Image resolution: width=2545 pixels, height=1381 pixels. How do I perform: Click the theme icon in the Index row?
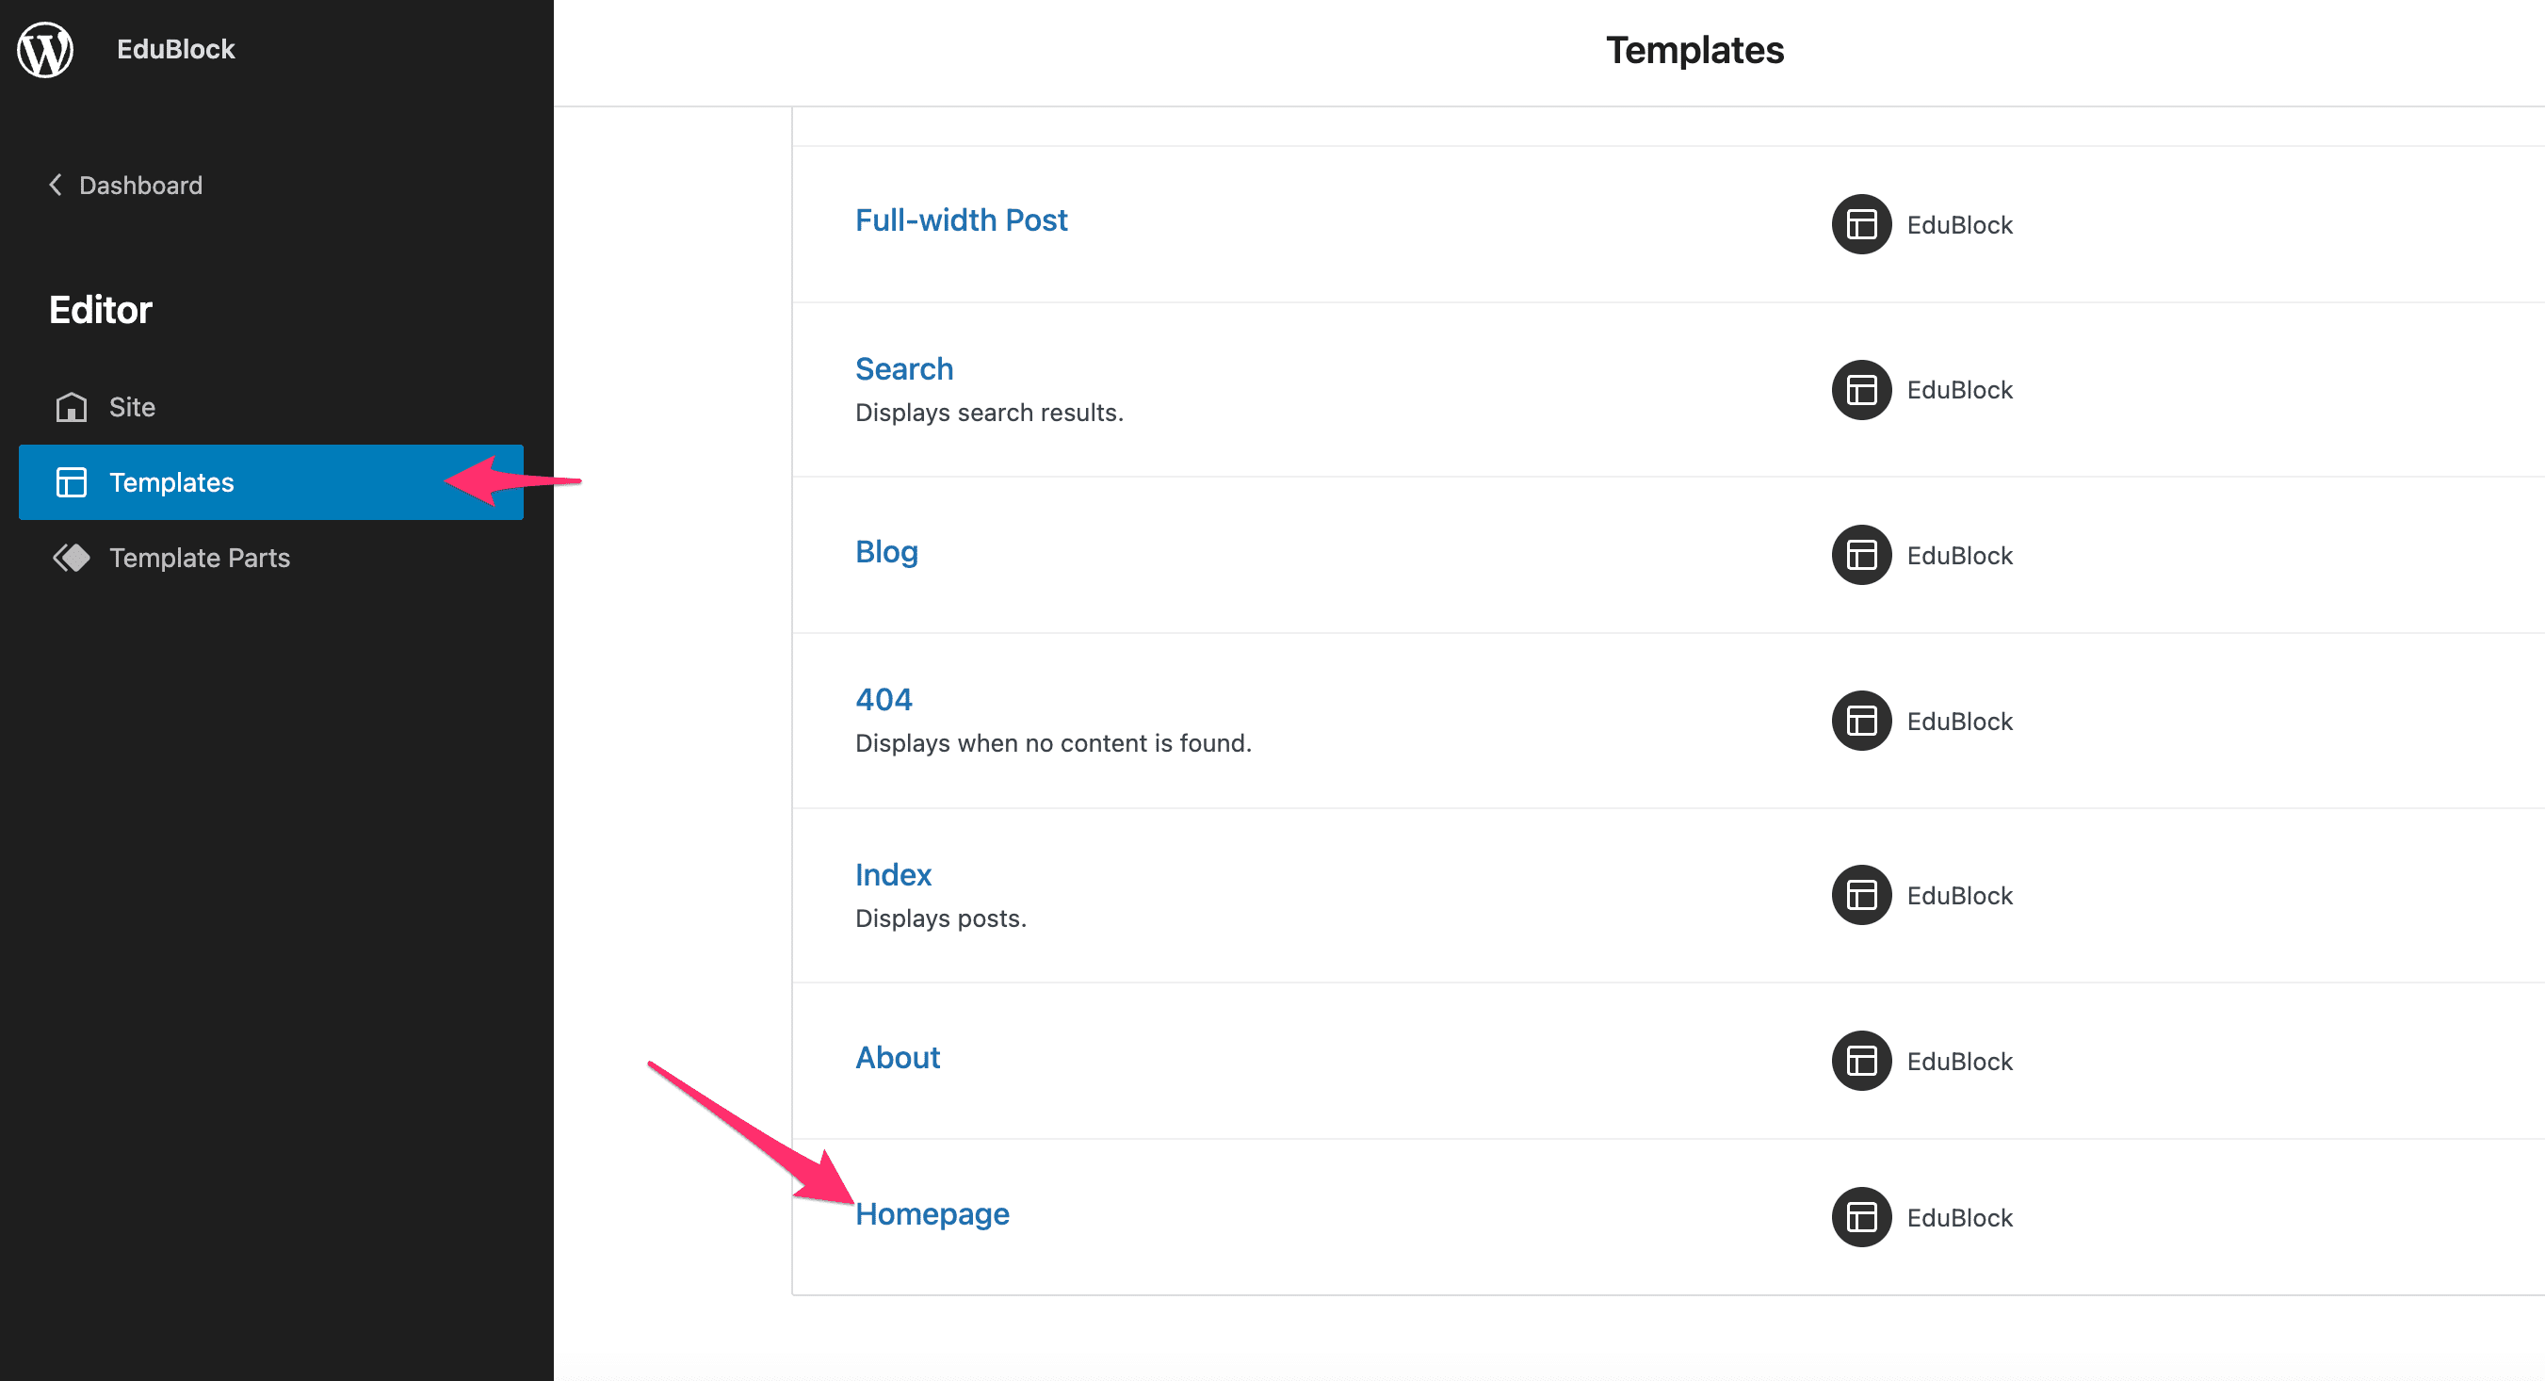pyautogui.click(x=1861, y=895)
